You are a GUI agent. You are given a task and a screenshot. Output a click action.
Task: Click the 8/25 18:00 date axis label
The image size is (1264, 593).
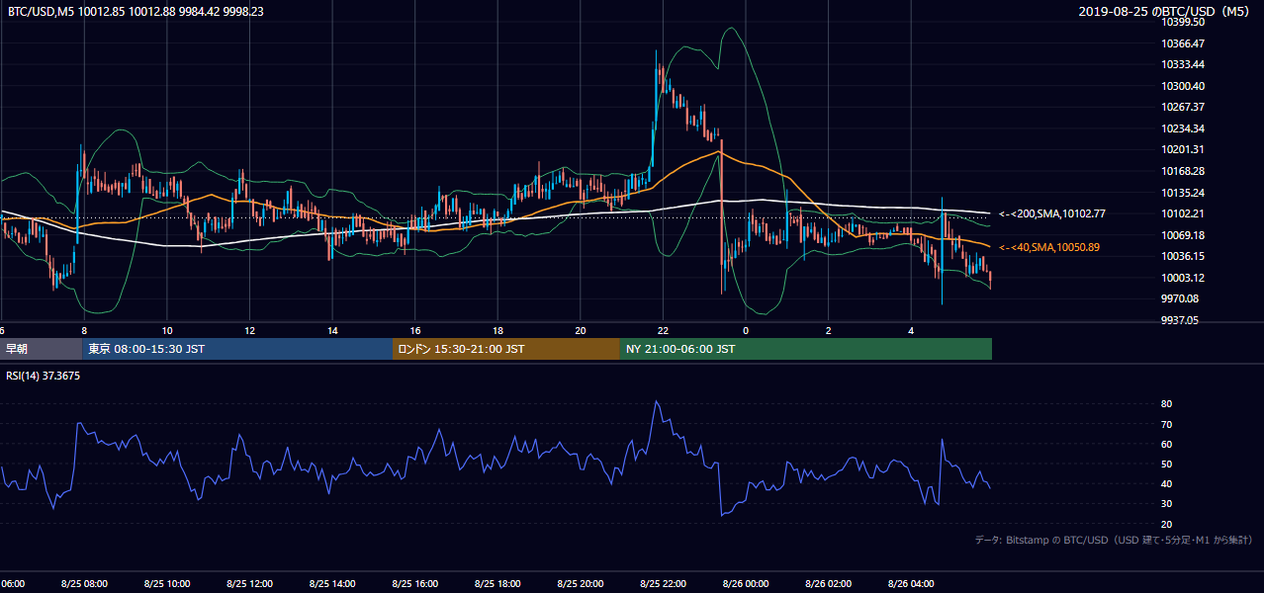pos(497,584)
